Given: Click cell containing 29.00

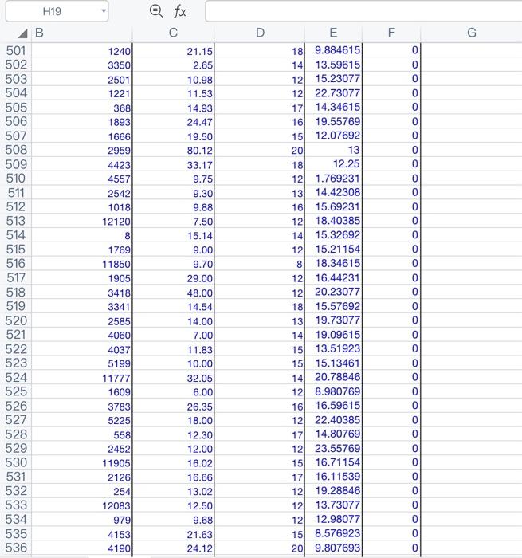Looking at the screenshot, I should click(173, 278).
